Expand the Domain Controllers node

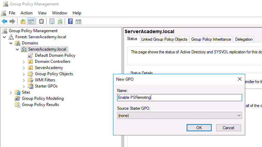[x=24, y=62]
